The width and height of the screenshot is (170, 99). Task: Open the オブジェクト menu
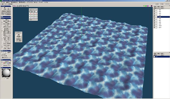point(29,2)
